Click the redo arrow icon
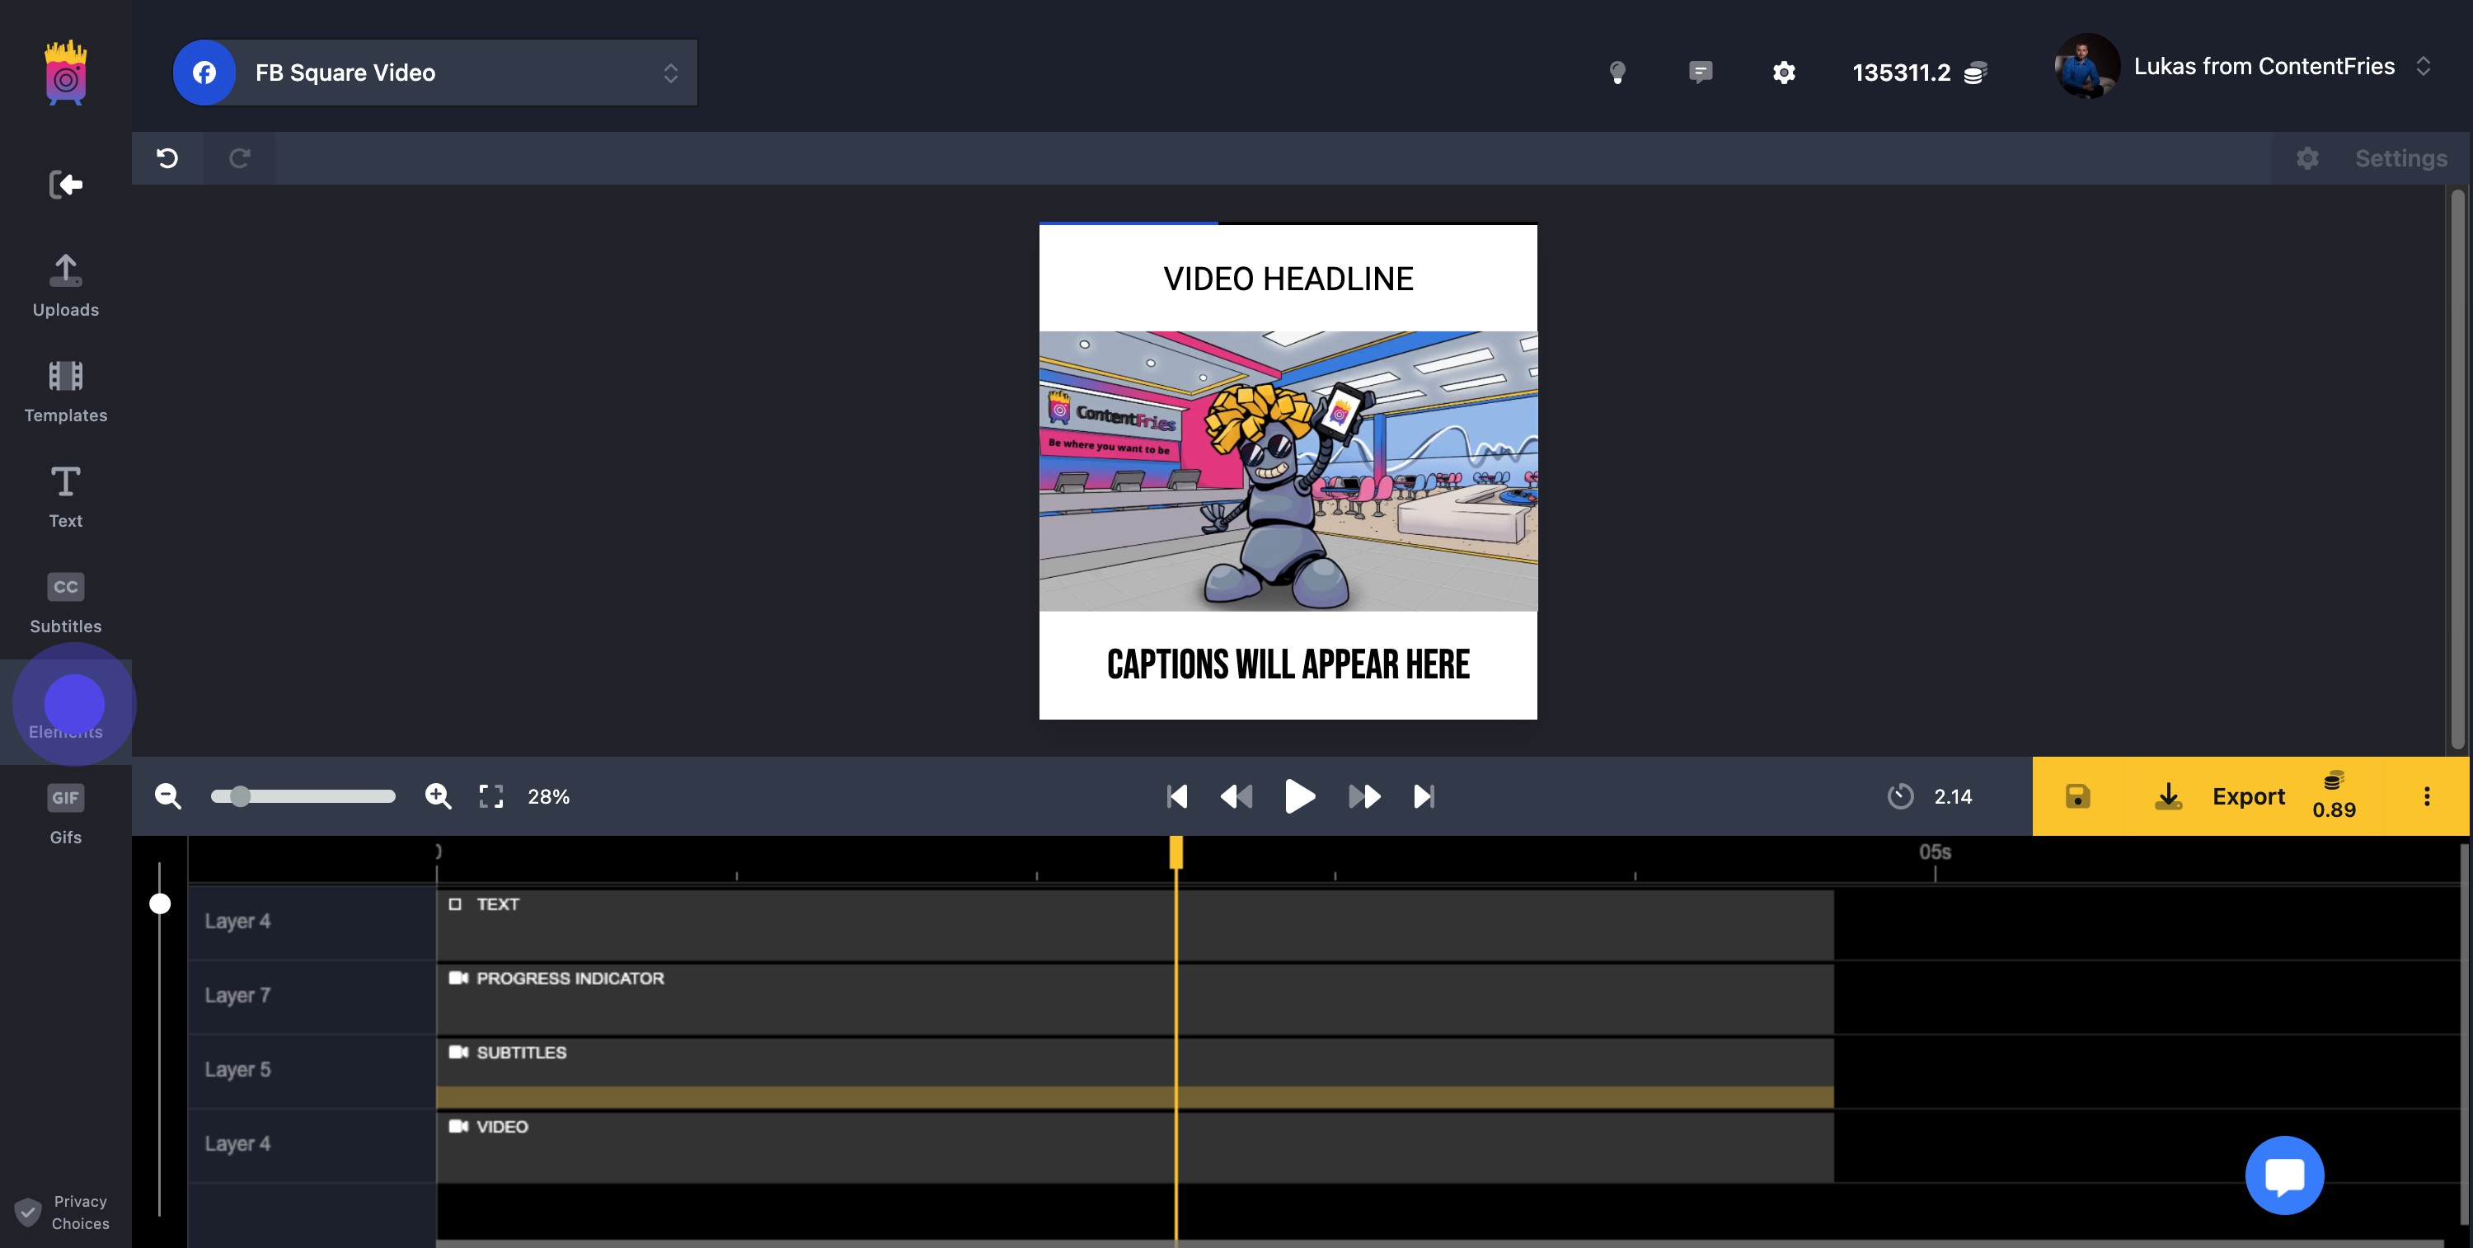 (239, 158)
